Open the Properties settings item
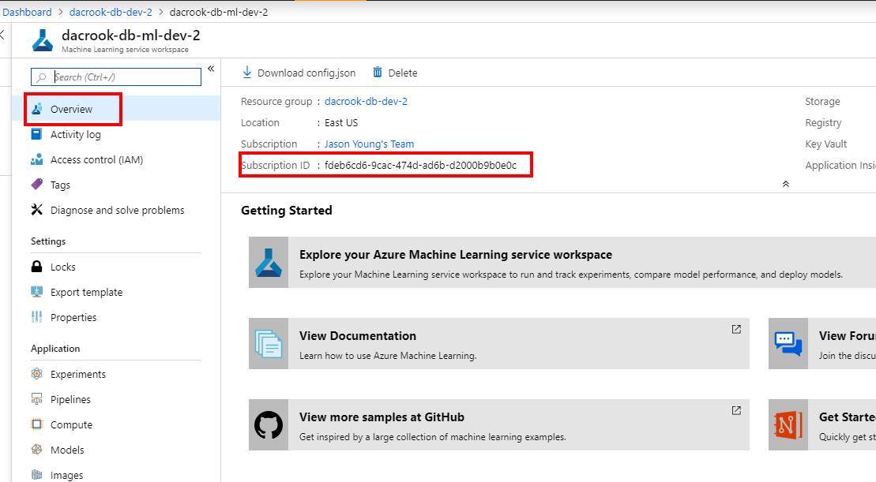The width and height of the screenshot is (876, 482). point(116,317)
